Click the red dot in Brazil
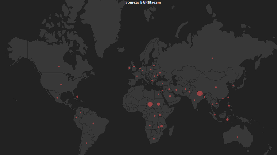This screenshot has width=277, height=155. pyautogui.click(x=93, y=123)
